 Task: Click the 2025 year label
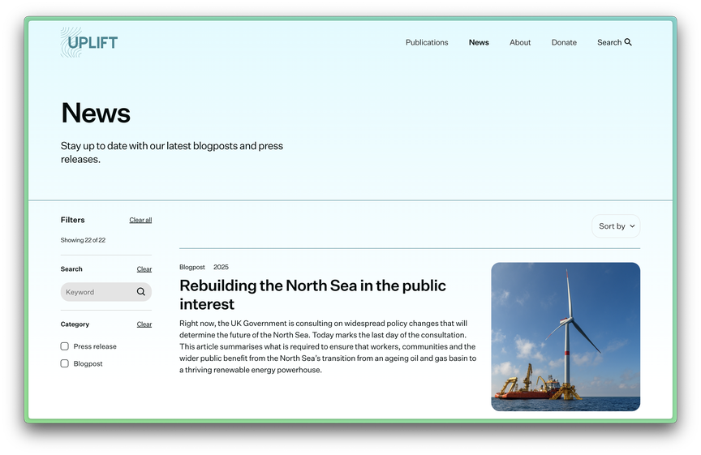pyautogui.click(x=221, y=267)
